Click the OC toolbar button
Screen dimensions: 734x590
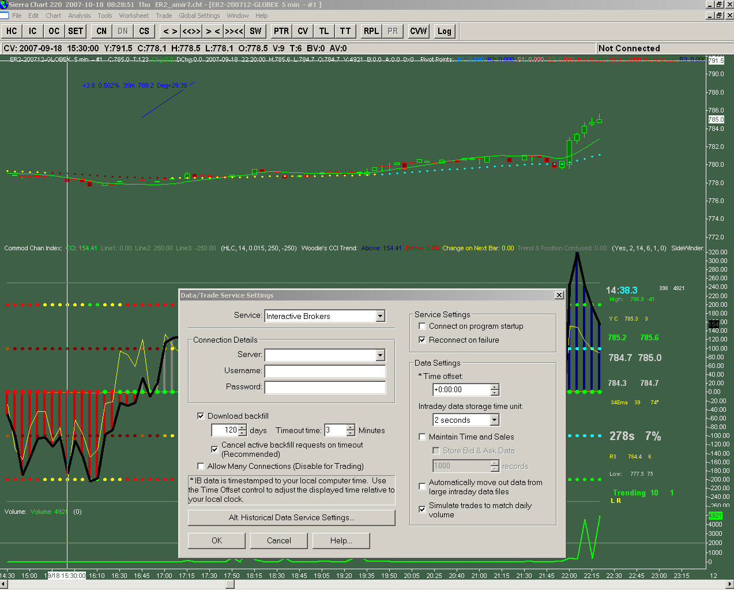[54, 31]
